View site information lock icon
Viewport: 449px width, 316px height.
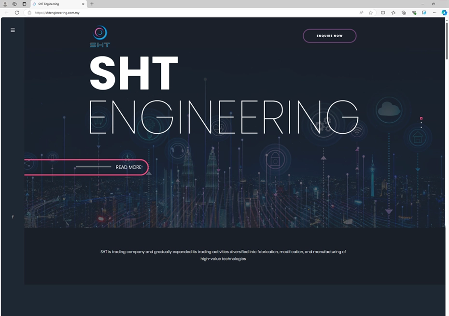pyautogui.click(x=29, y=13)
